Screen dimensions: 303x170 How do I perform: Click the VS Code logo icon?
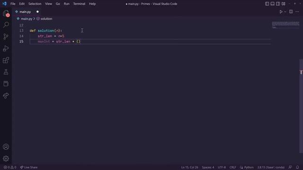coord(4,4)
